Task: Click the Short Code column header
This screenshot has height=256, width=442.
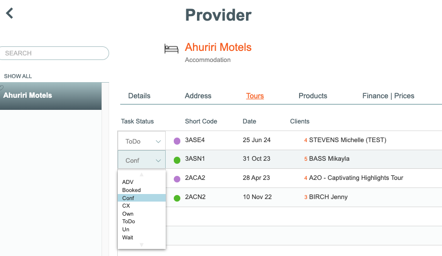Action: (x=201, y=121)
